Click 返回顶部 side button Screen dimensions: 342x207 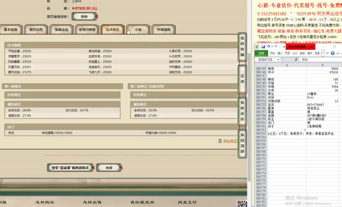click(x=242, y=143)
